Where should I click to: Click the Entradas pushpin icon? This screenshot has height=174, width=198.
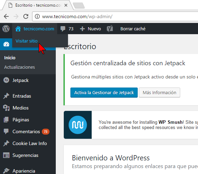pyautogui.click(x=6, y=96)
